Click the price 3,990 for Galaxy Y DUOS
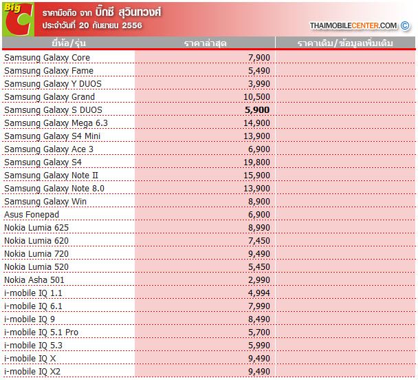This screenshot has width=418, height=380. tap(259, 84)
